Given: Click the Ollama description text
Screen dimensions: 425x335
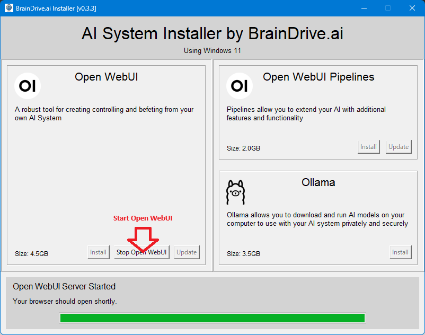Looking at the screenshot, I should tap(317, 219).
